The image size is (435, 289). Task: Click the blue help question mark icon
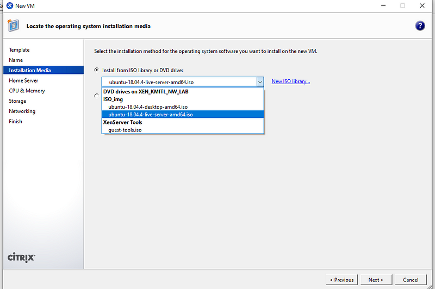click(x=420, y=26)
